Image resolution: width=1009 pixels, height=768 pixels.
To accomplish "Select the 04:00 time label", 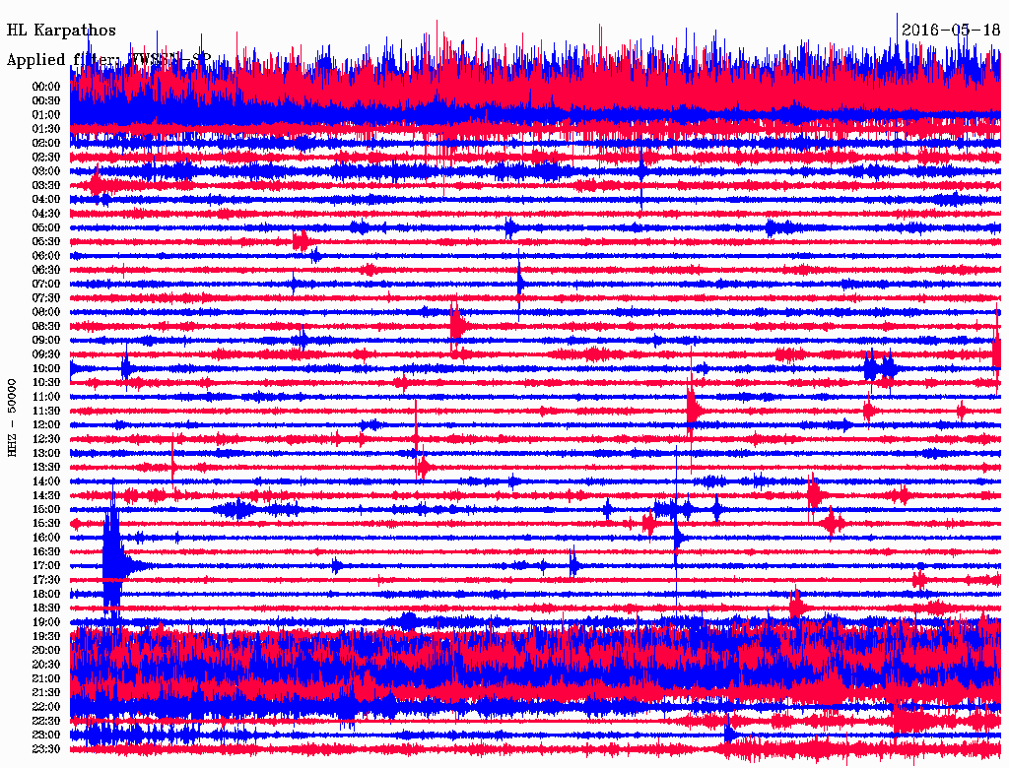I will (x=45, y=200).
